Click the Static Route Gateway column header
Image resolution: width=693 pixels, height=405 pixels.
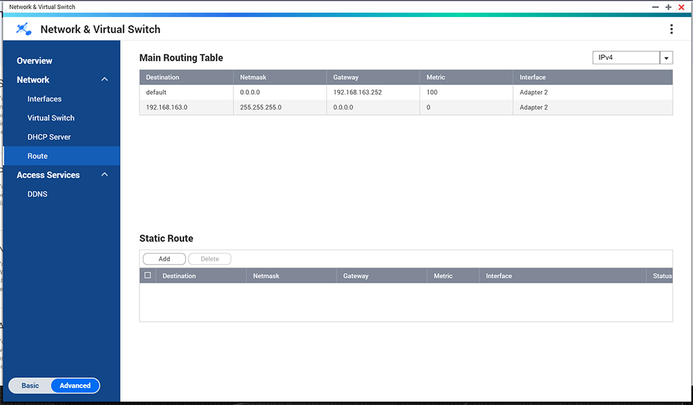[x=382, y=276]
